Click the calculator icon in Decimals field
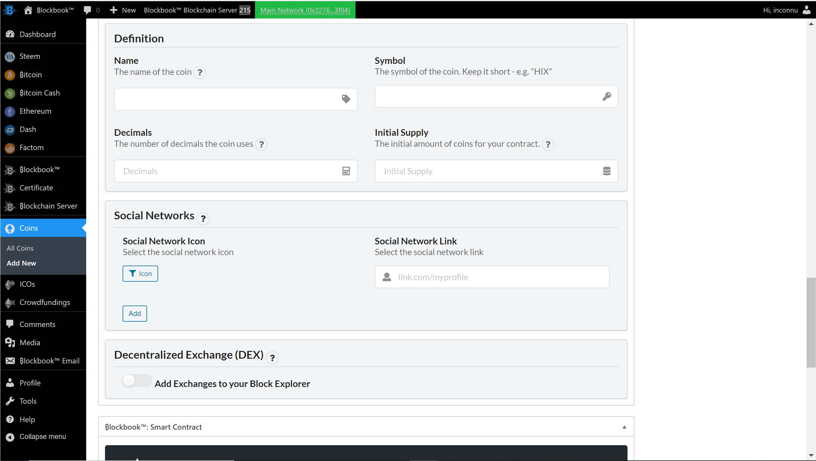 346,171
